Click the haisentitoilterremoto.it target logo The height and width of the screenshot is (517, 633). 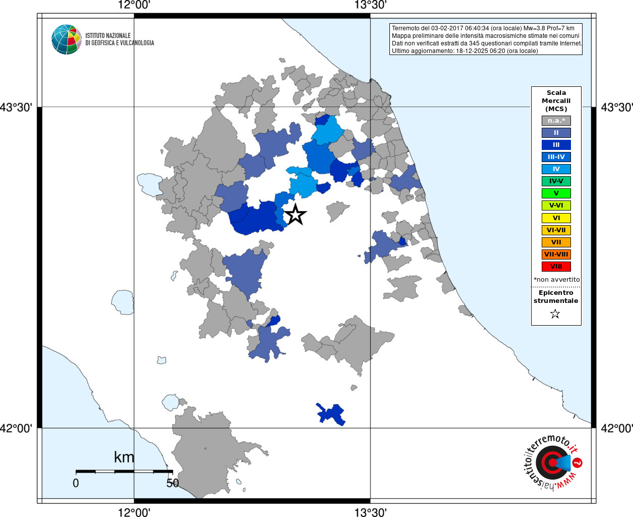pos(552,462)
